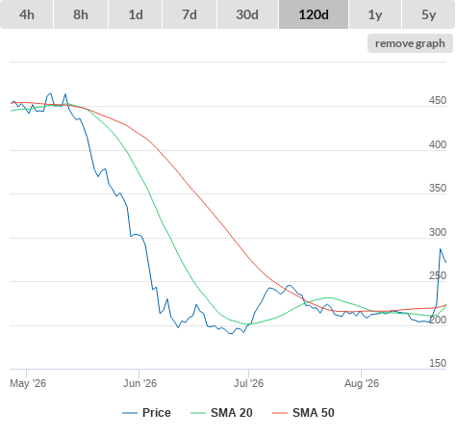
Task: Click the price spike at chart's right end
Action: tap(441, 249)
